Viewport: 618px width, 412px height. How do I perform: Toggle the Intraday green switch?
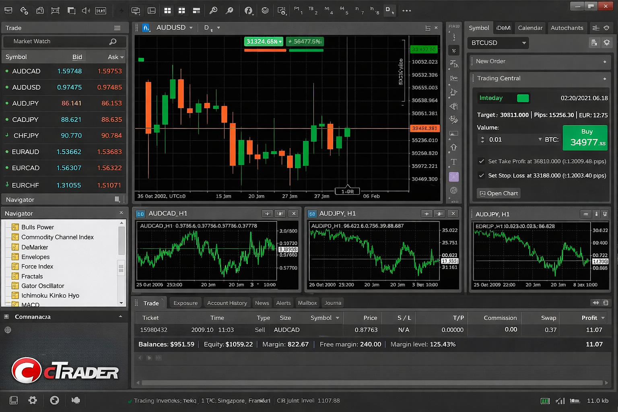coord(523,98)
